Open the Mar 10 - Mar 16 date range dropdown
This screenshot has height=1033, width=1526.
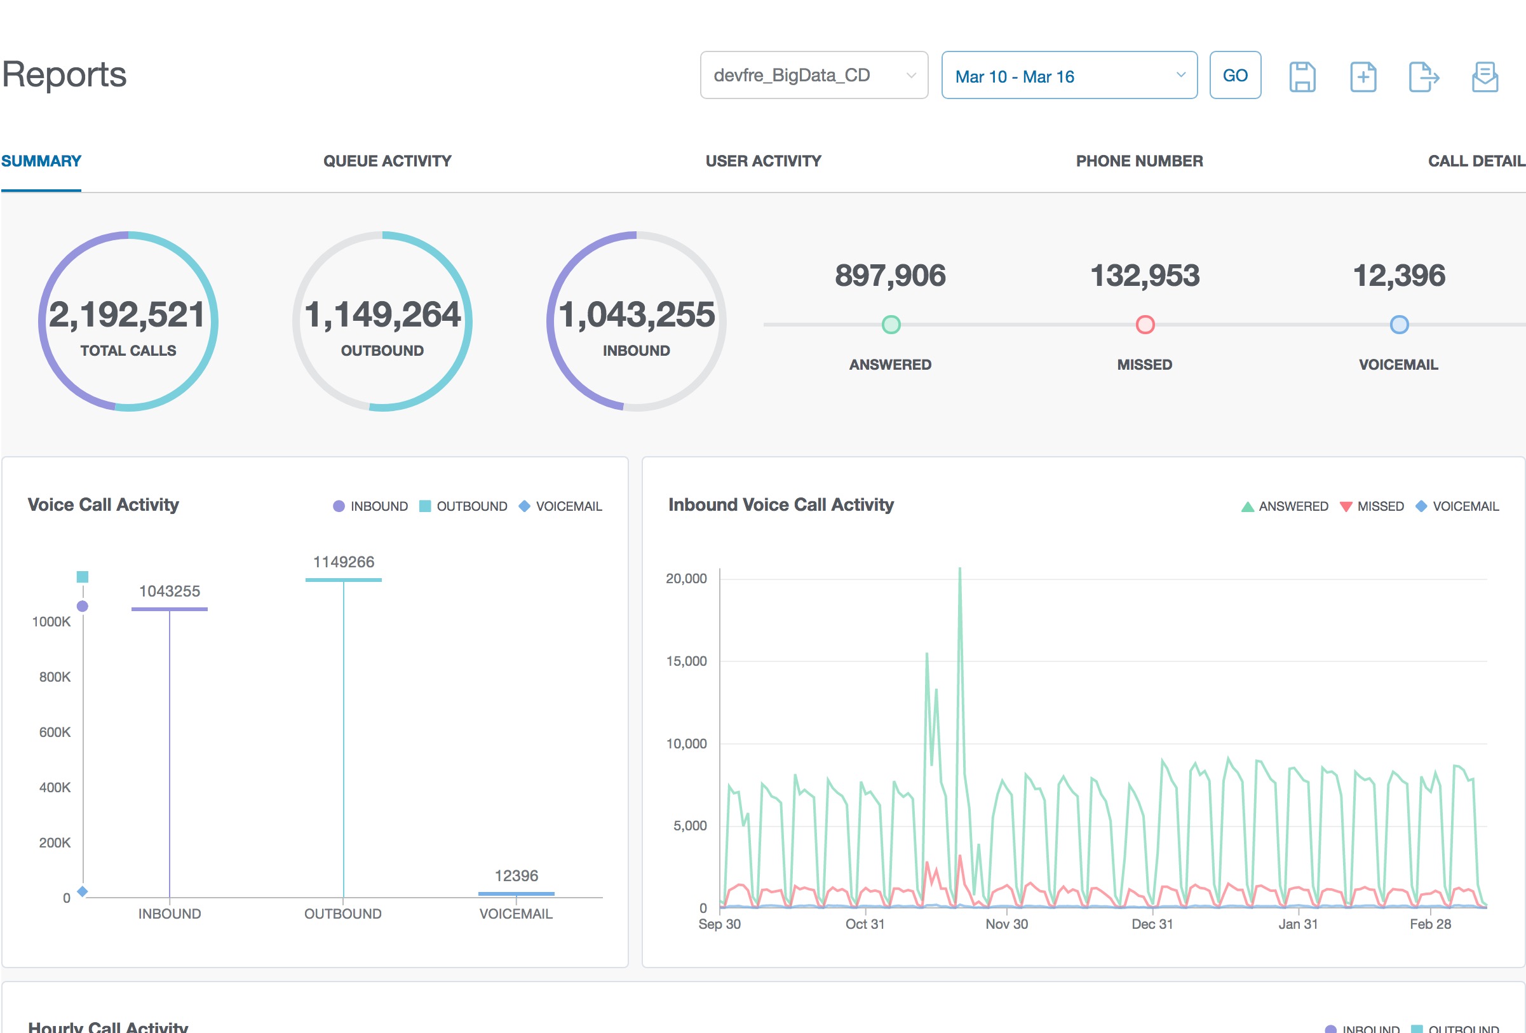pyautogui.click(x=1069, y=75)
